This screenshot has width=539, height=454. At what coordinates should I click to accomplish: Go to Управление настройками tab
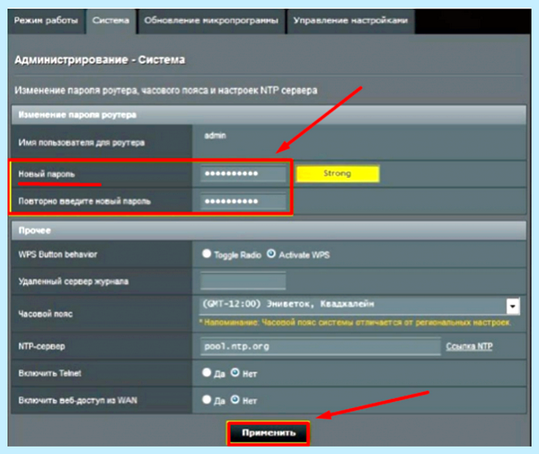point(350,21)
